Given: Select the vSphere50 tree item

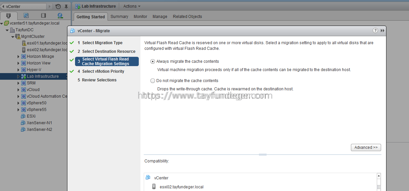Looking at the screenshot, I should click(37, 103).
